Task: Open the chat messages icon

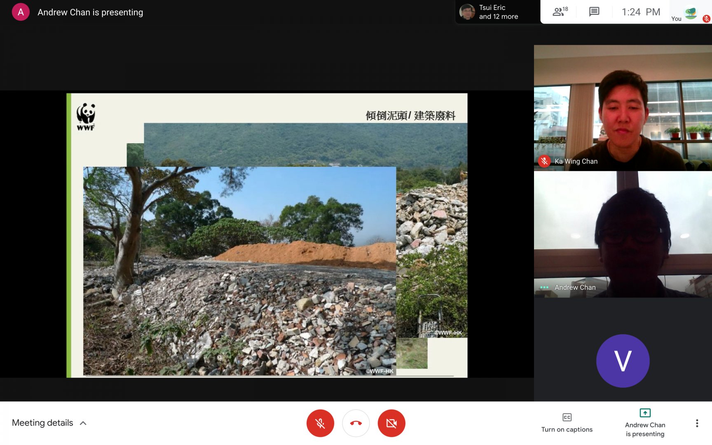Action: click(x=594, y=12)
